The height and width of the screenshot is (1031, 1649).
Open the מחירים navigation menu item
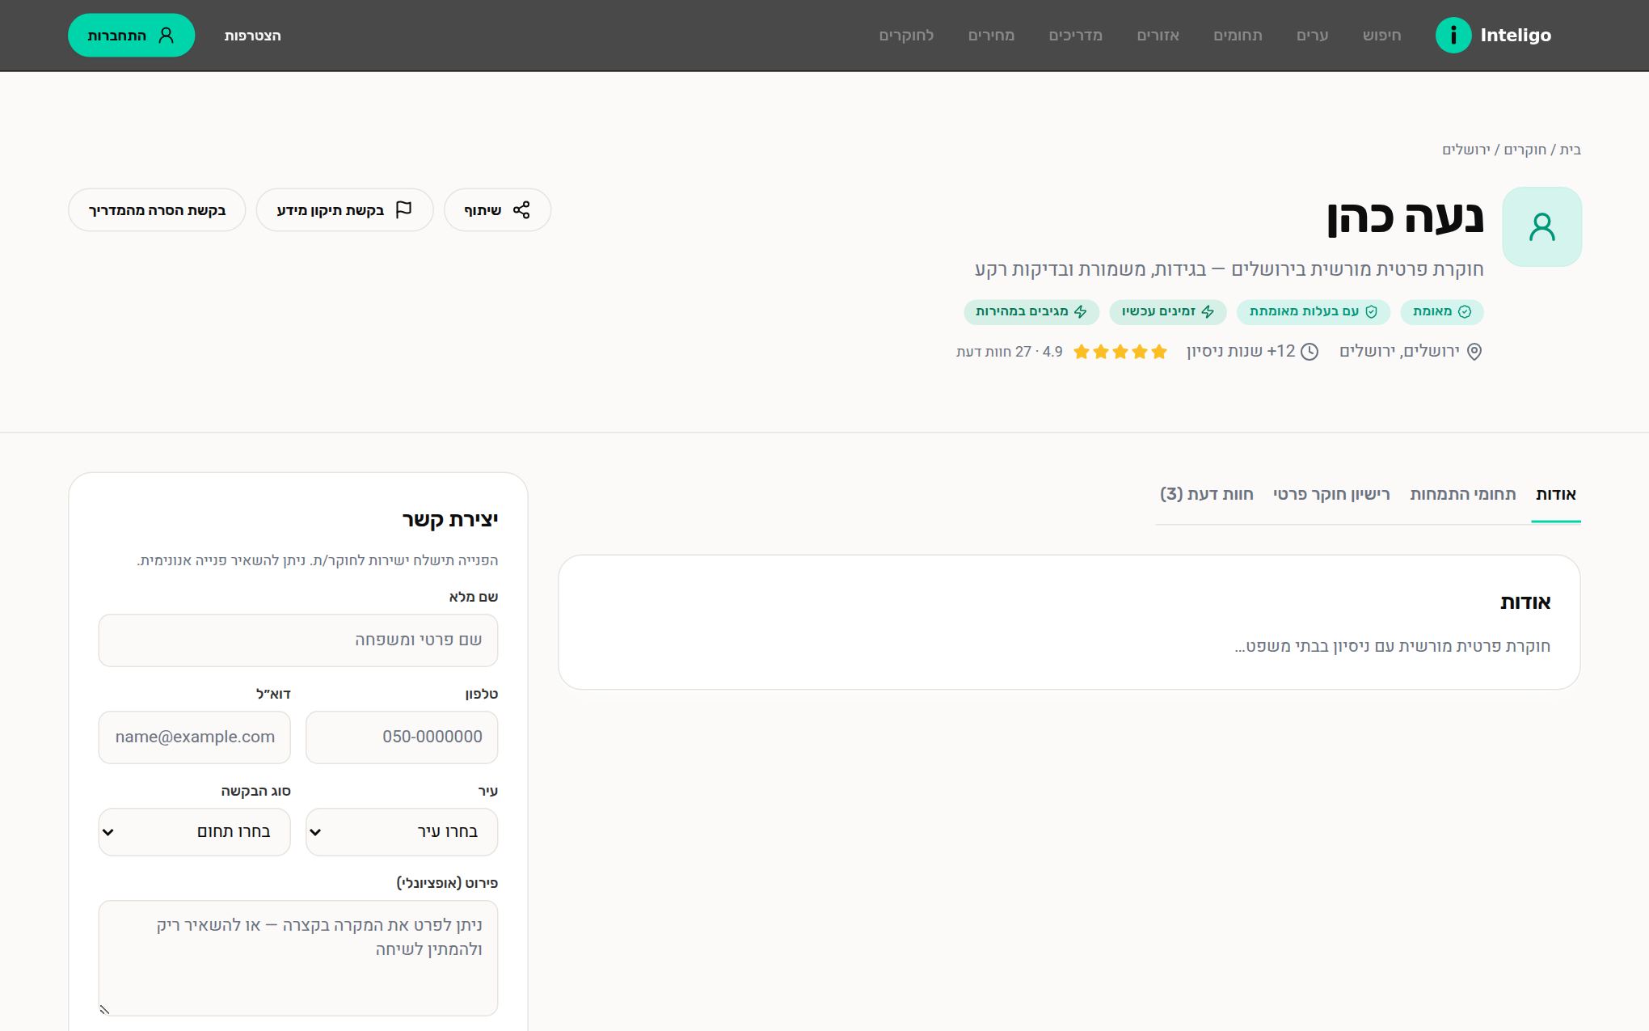pos(991,36)
